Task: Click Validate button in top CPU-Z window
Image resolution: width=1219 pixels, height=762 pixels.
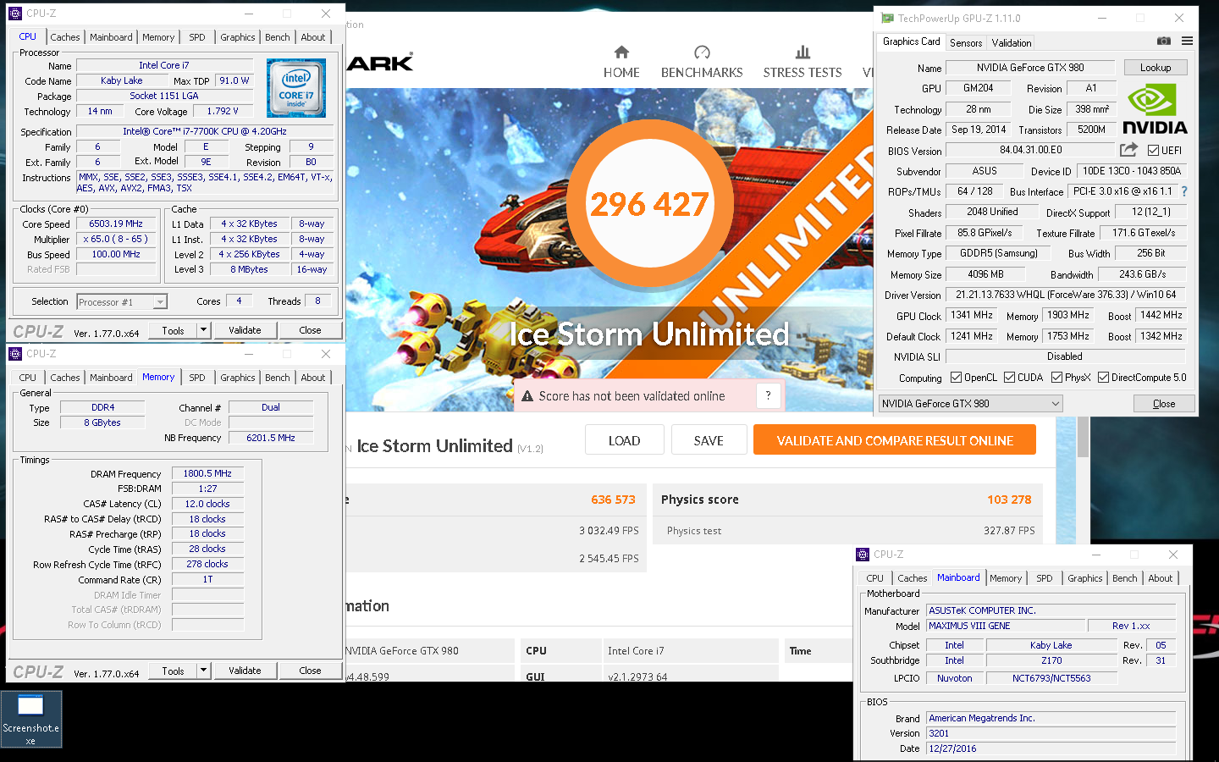Action: (x=245, y=330)
